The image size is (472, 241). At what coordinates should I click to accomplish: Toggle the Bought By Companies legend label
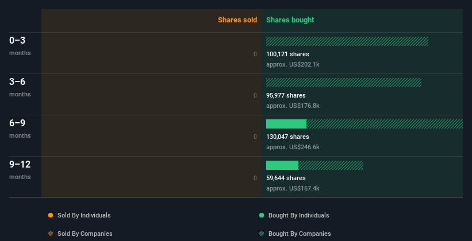[x=300, y=234]
